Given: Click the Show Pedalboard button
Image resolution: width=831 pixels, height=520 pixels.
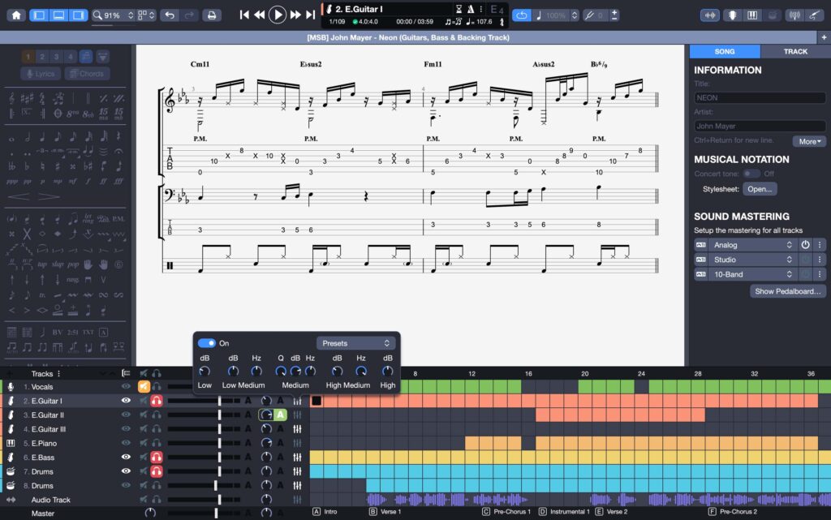Looking at the screenshot, I should (x=787, y=290).
